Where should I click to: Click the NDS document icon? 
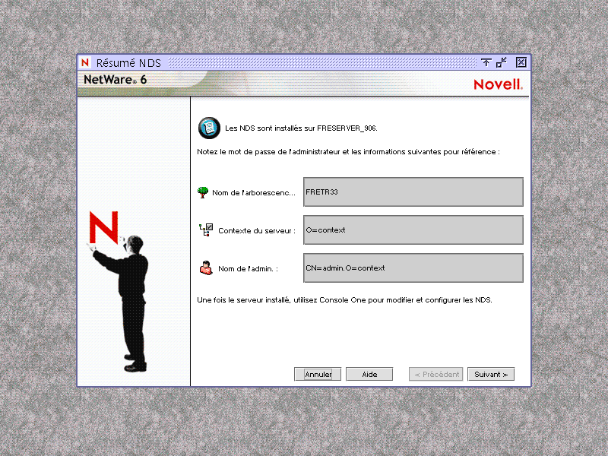[x=210, y=128]
